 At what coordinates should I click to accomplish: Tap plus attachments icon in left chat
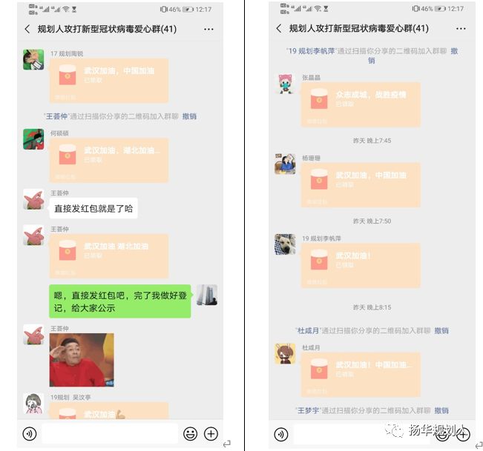pyautogui.click(x=211, y=434)
